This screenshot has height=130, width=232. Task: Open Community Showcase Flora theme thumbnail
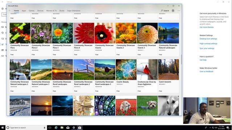point(20,33)
